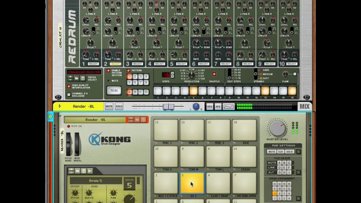Toggle Enable Pattern Section in Redrum
The image size is (361, 203).
tap(108, 71)
